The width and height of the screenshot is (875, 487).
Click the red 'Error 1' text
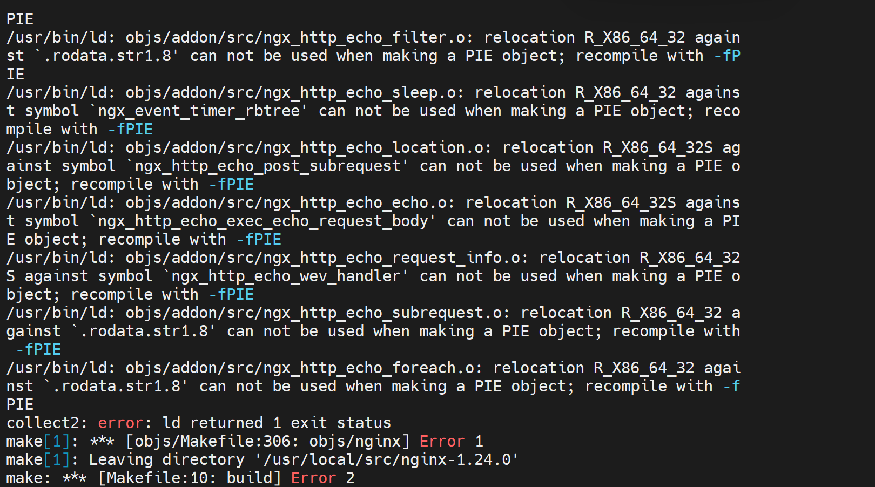pos(451,441)
